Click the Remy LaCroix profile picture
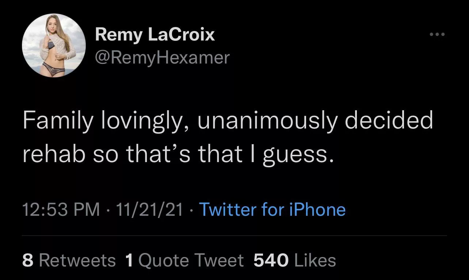The image size is (469, 280). 54,46
